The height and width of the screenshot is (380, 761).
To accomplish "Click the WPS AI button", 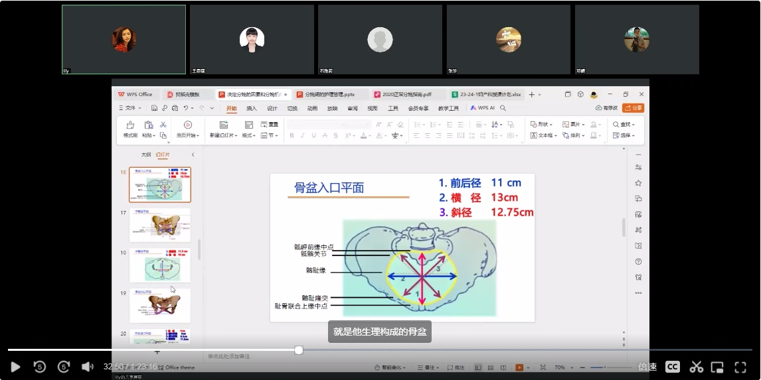I will point(483,107).
